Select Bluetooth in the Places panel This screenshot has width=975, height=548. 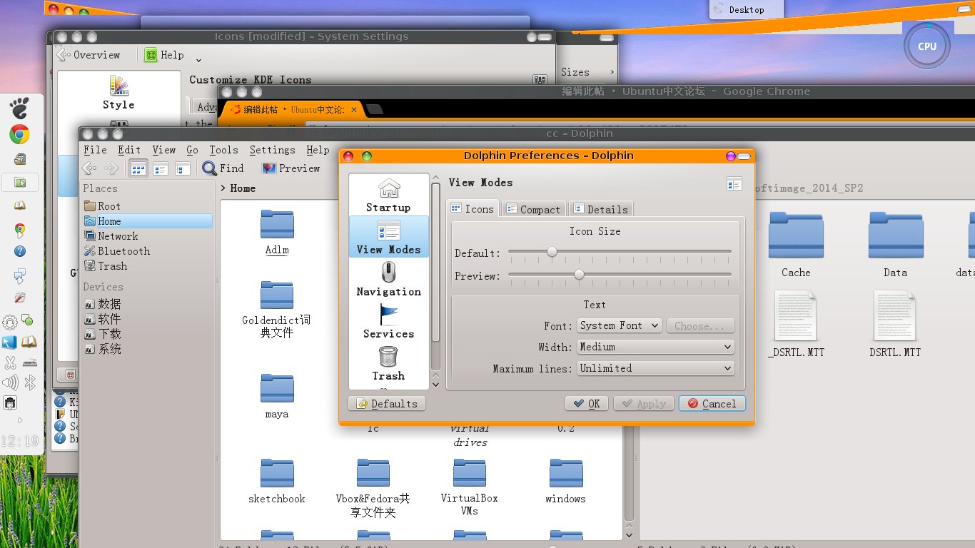pos(147,251)
